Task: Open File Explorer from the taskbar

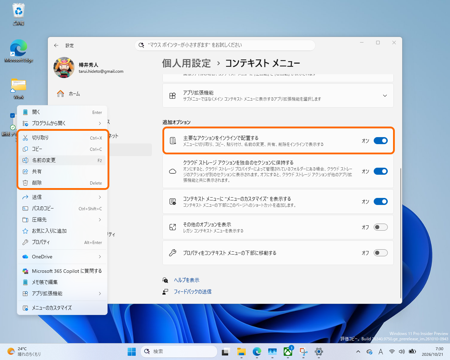Action: 241,351
